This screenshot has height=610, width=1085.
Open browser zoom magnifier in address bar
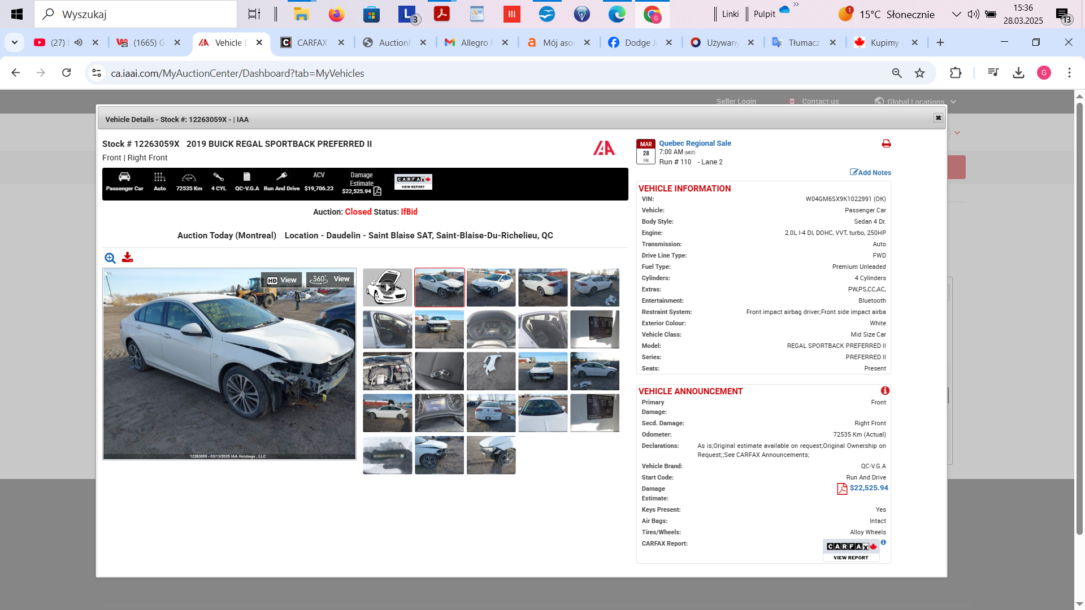pyautogui.click(x=897, y=73)
